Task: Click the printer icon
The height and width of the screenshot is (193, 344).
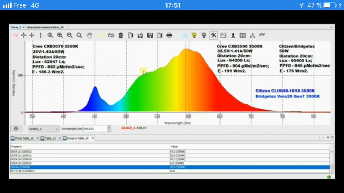Action: click(x=169, y=35)
